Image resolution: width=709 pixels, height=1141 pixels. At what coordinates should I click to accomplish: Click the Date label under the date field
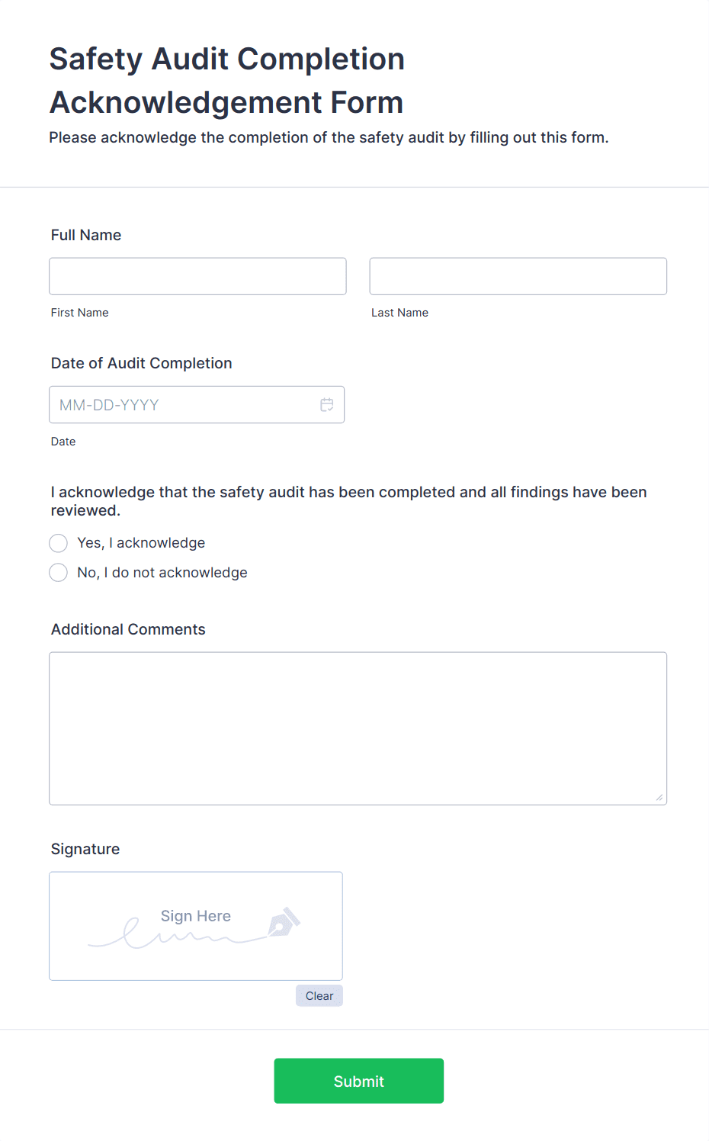[x=63, y=441]
